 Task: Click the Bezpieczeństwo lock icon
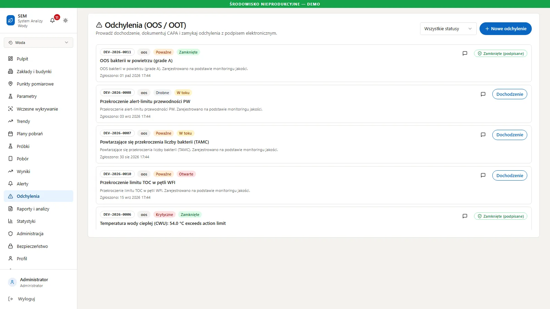[10, 246]
